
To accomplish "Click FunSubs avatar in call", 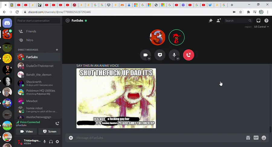I will 157,37.
